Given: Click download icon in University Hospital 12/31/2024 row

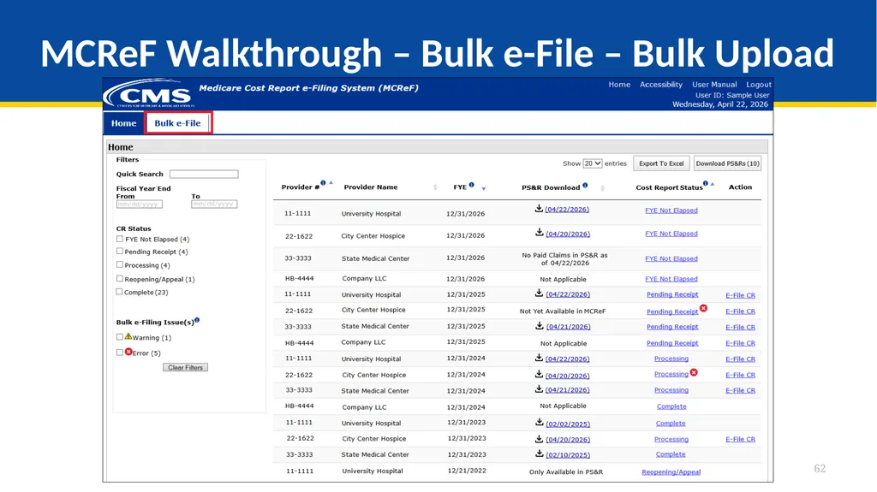Looking at the screenshot, I should tap(539, 358).
